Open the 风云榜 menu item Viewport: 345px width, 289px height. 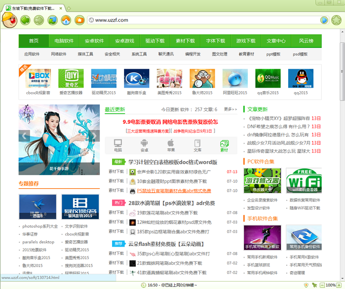(x=306, y=41)
